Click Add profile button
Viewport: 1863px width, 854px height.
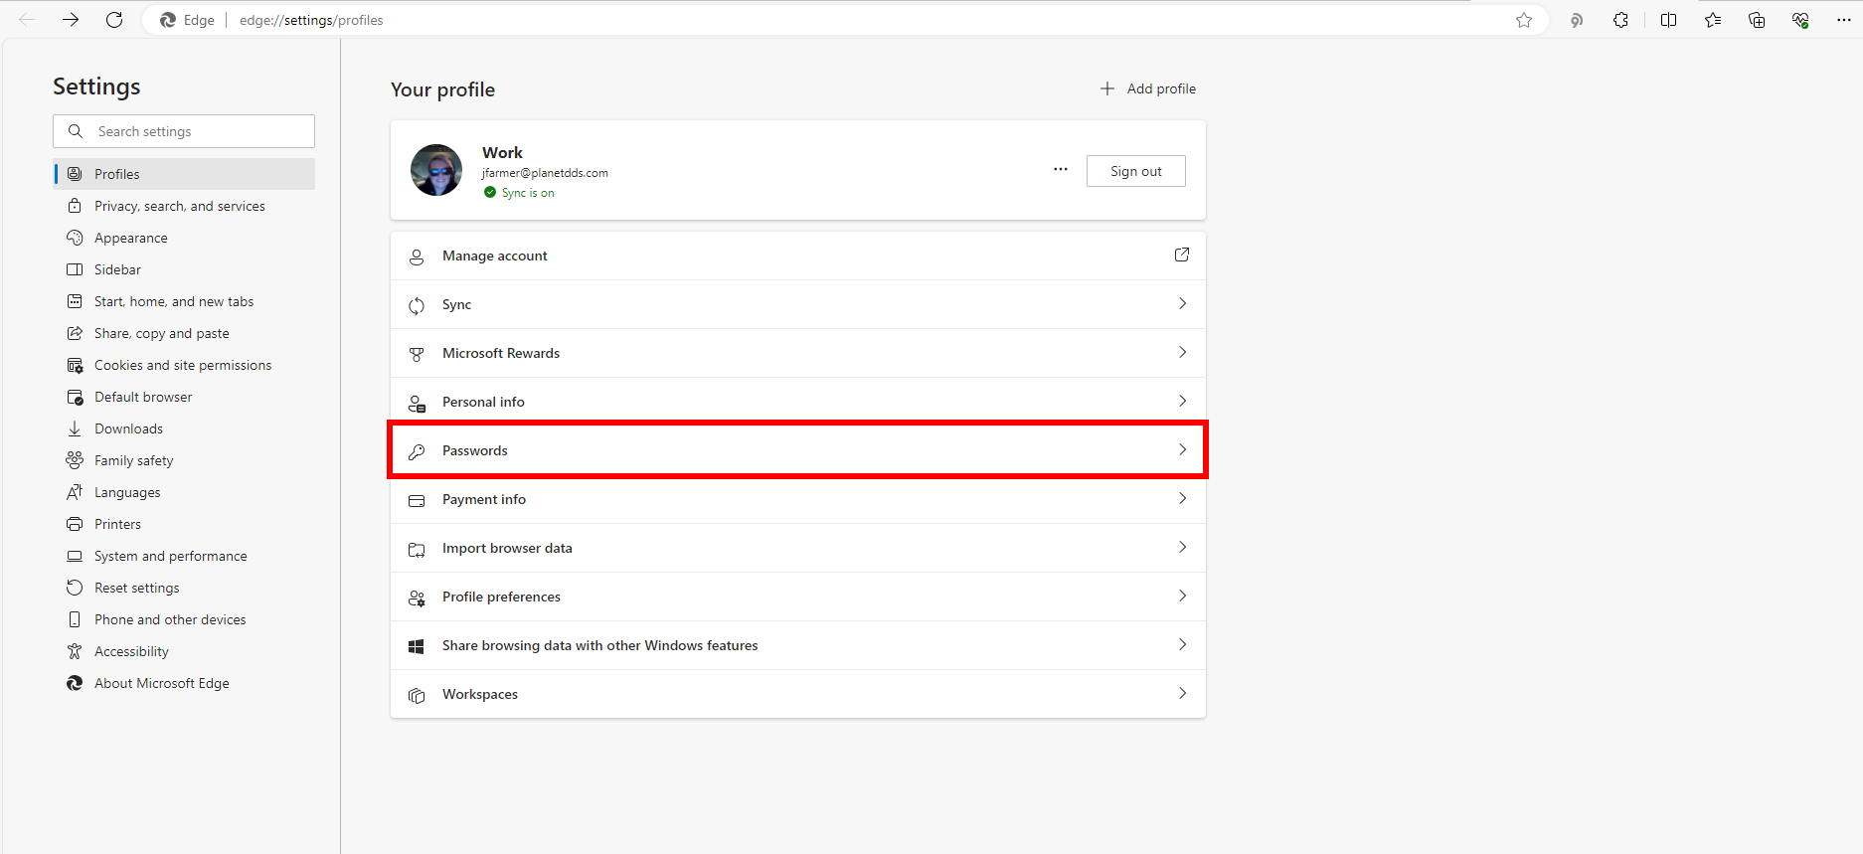[1148, 88]
